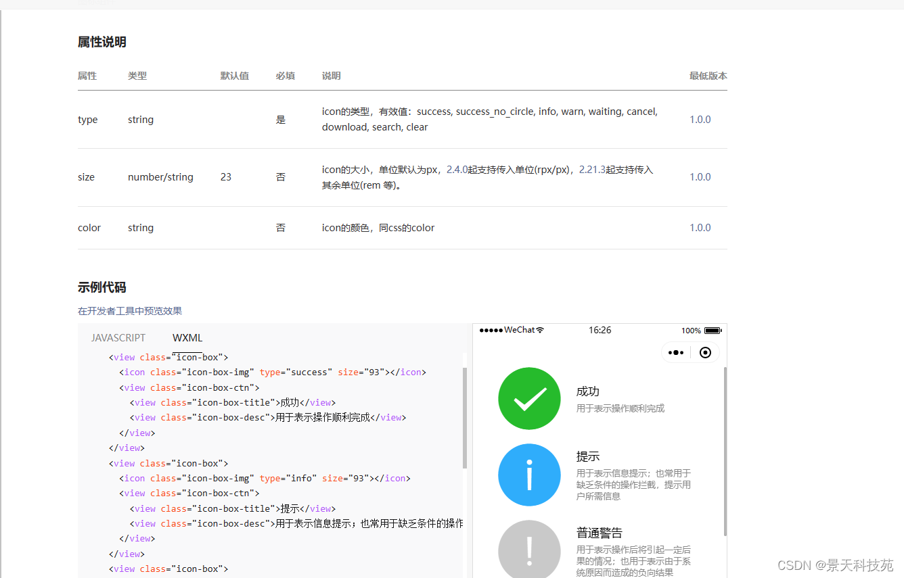Click the 是 required cell in type row
The image size is (904, 578).
click(281, 120)
